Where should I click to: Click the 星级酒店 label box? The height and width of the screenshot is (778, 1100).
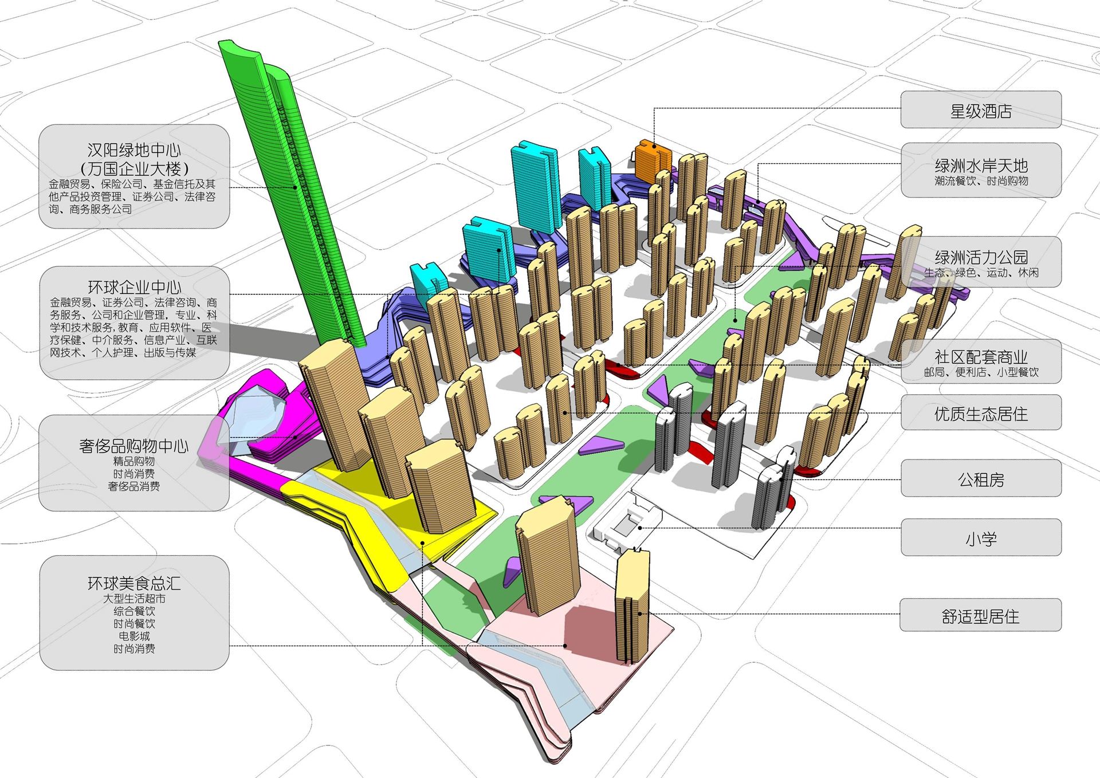pyautogui.click(x=980, y=110)
